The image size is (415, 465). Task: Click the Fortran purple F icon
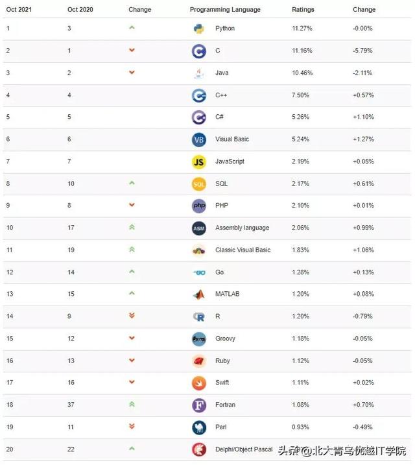pyautogui.click(x=199, y=405)
